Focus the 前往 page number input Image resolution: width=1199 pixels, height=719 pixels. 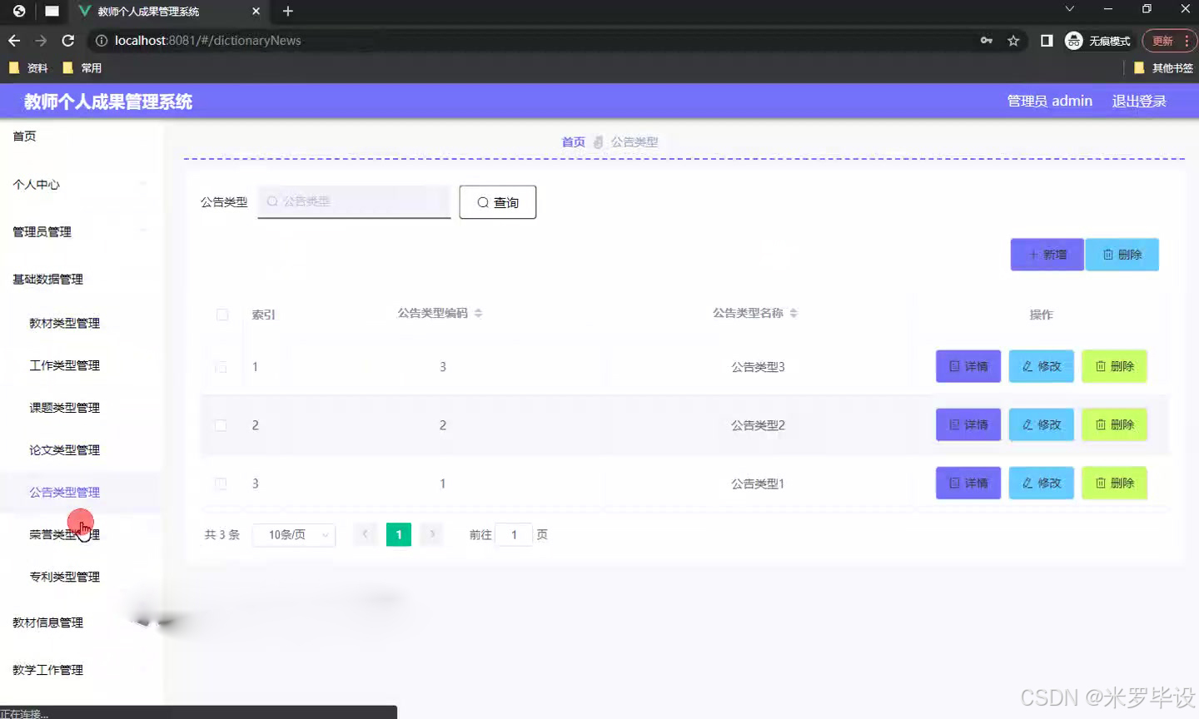point(514,535)
